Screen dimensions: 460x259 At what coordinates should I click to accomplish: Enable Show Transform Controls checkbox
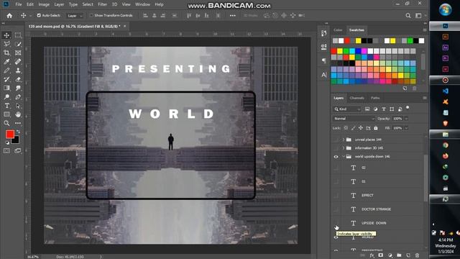(x=91, y=15)
